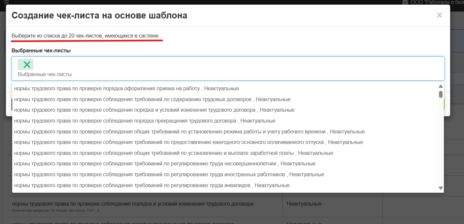Click the ООО "Работаем в без..." company name in the top bar
The height and width of the screenshot is (224, 464).
pos(437,2)
